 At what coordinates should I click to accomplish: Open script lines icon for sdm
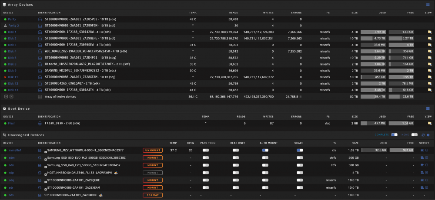pos(422,157)
